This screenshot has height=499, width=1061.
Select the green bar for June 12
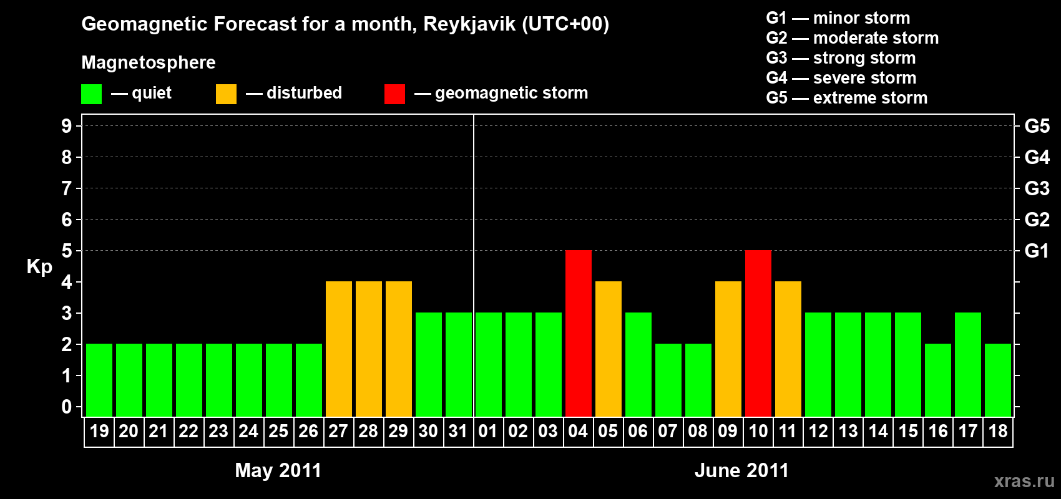(x=818, y=364)
